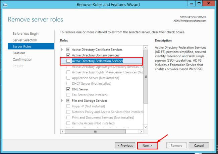Toggle File and Storage Services checkbox

(x=68, y=100)
